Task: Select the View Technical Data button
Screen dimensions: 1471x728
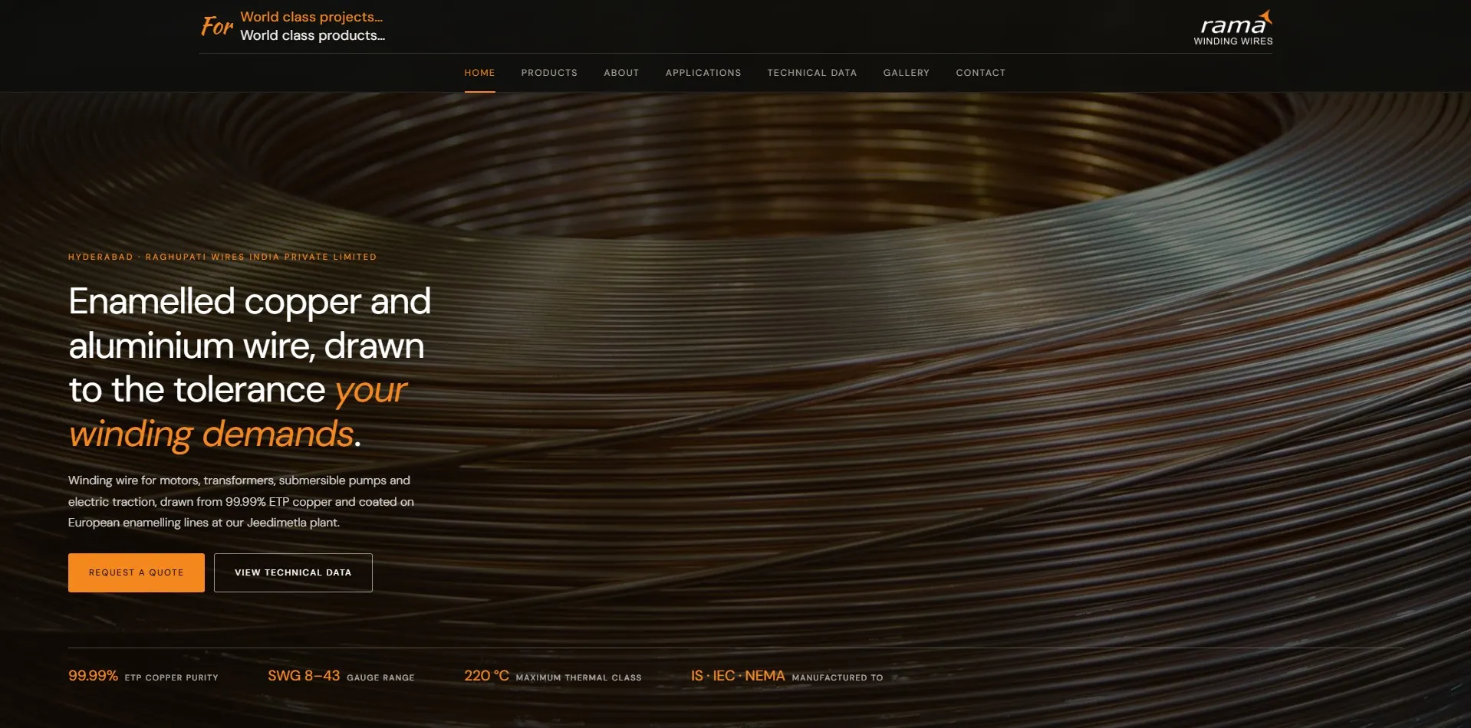Action: point(293,572)
